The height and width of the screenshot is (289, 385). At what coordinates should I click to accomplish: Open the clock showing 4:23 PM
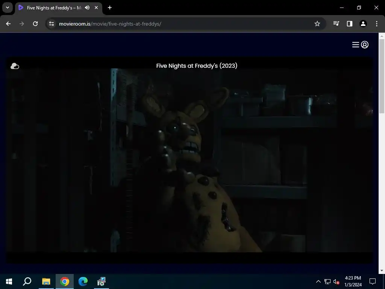click(353, 281)
